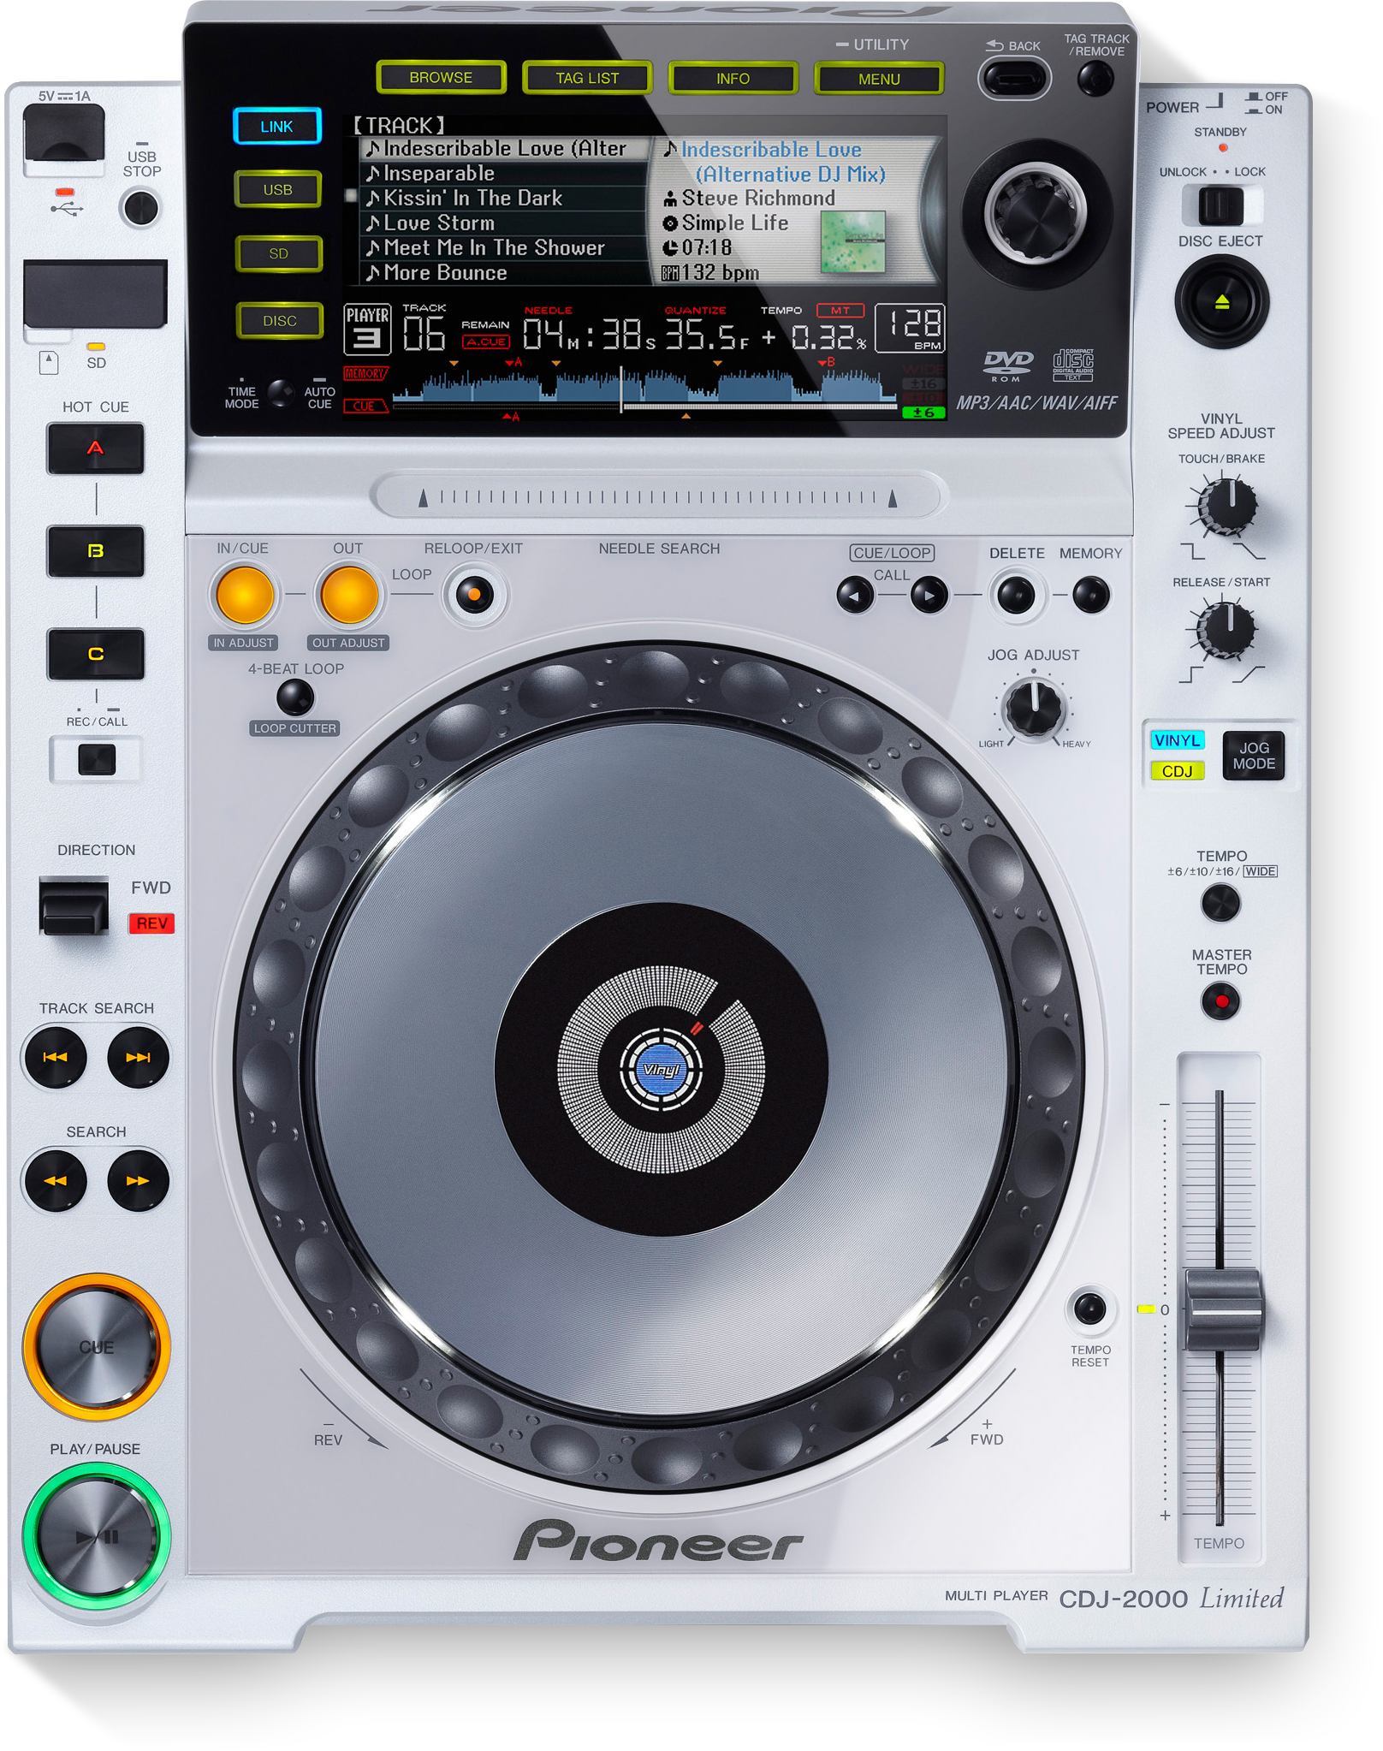The image size is (1383, 1751).
Task: Toggle the Jog Mode Vinyl/CDJ button
Action: tap(1254, 756)
